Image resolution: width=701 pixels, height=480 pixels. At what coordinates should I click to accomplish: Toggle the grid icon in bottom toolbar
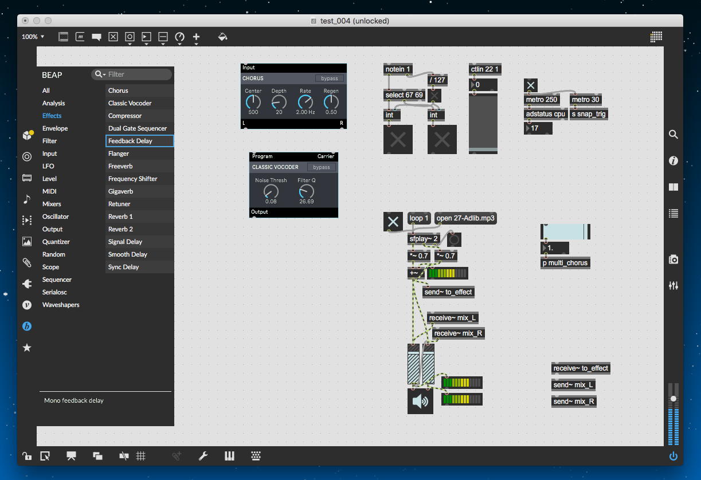(x=141, y=456)
